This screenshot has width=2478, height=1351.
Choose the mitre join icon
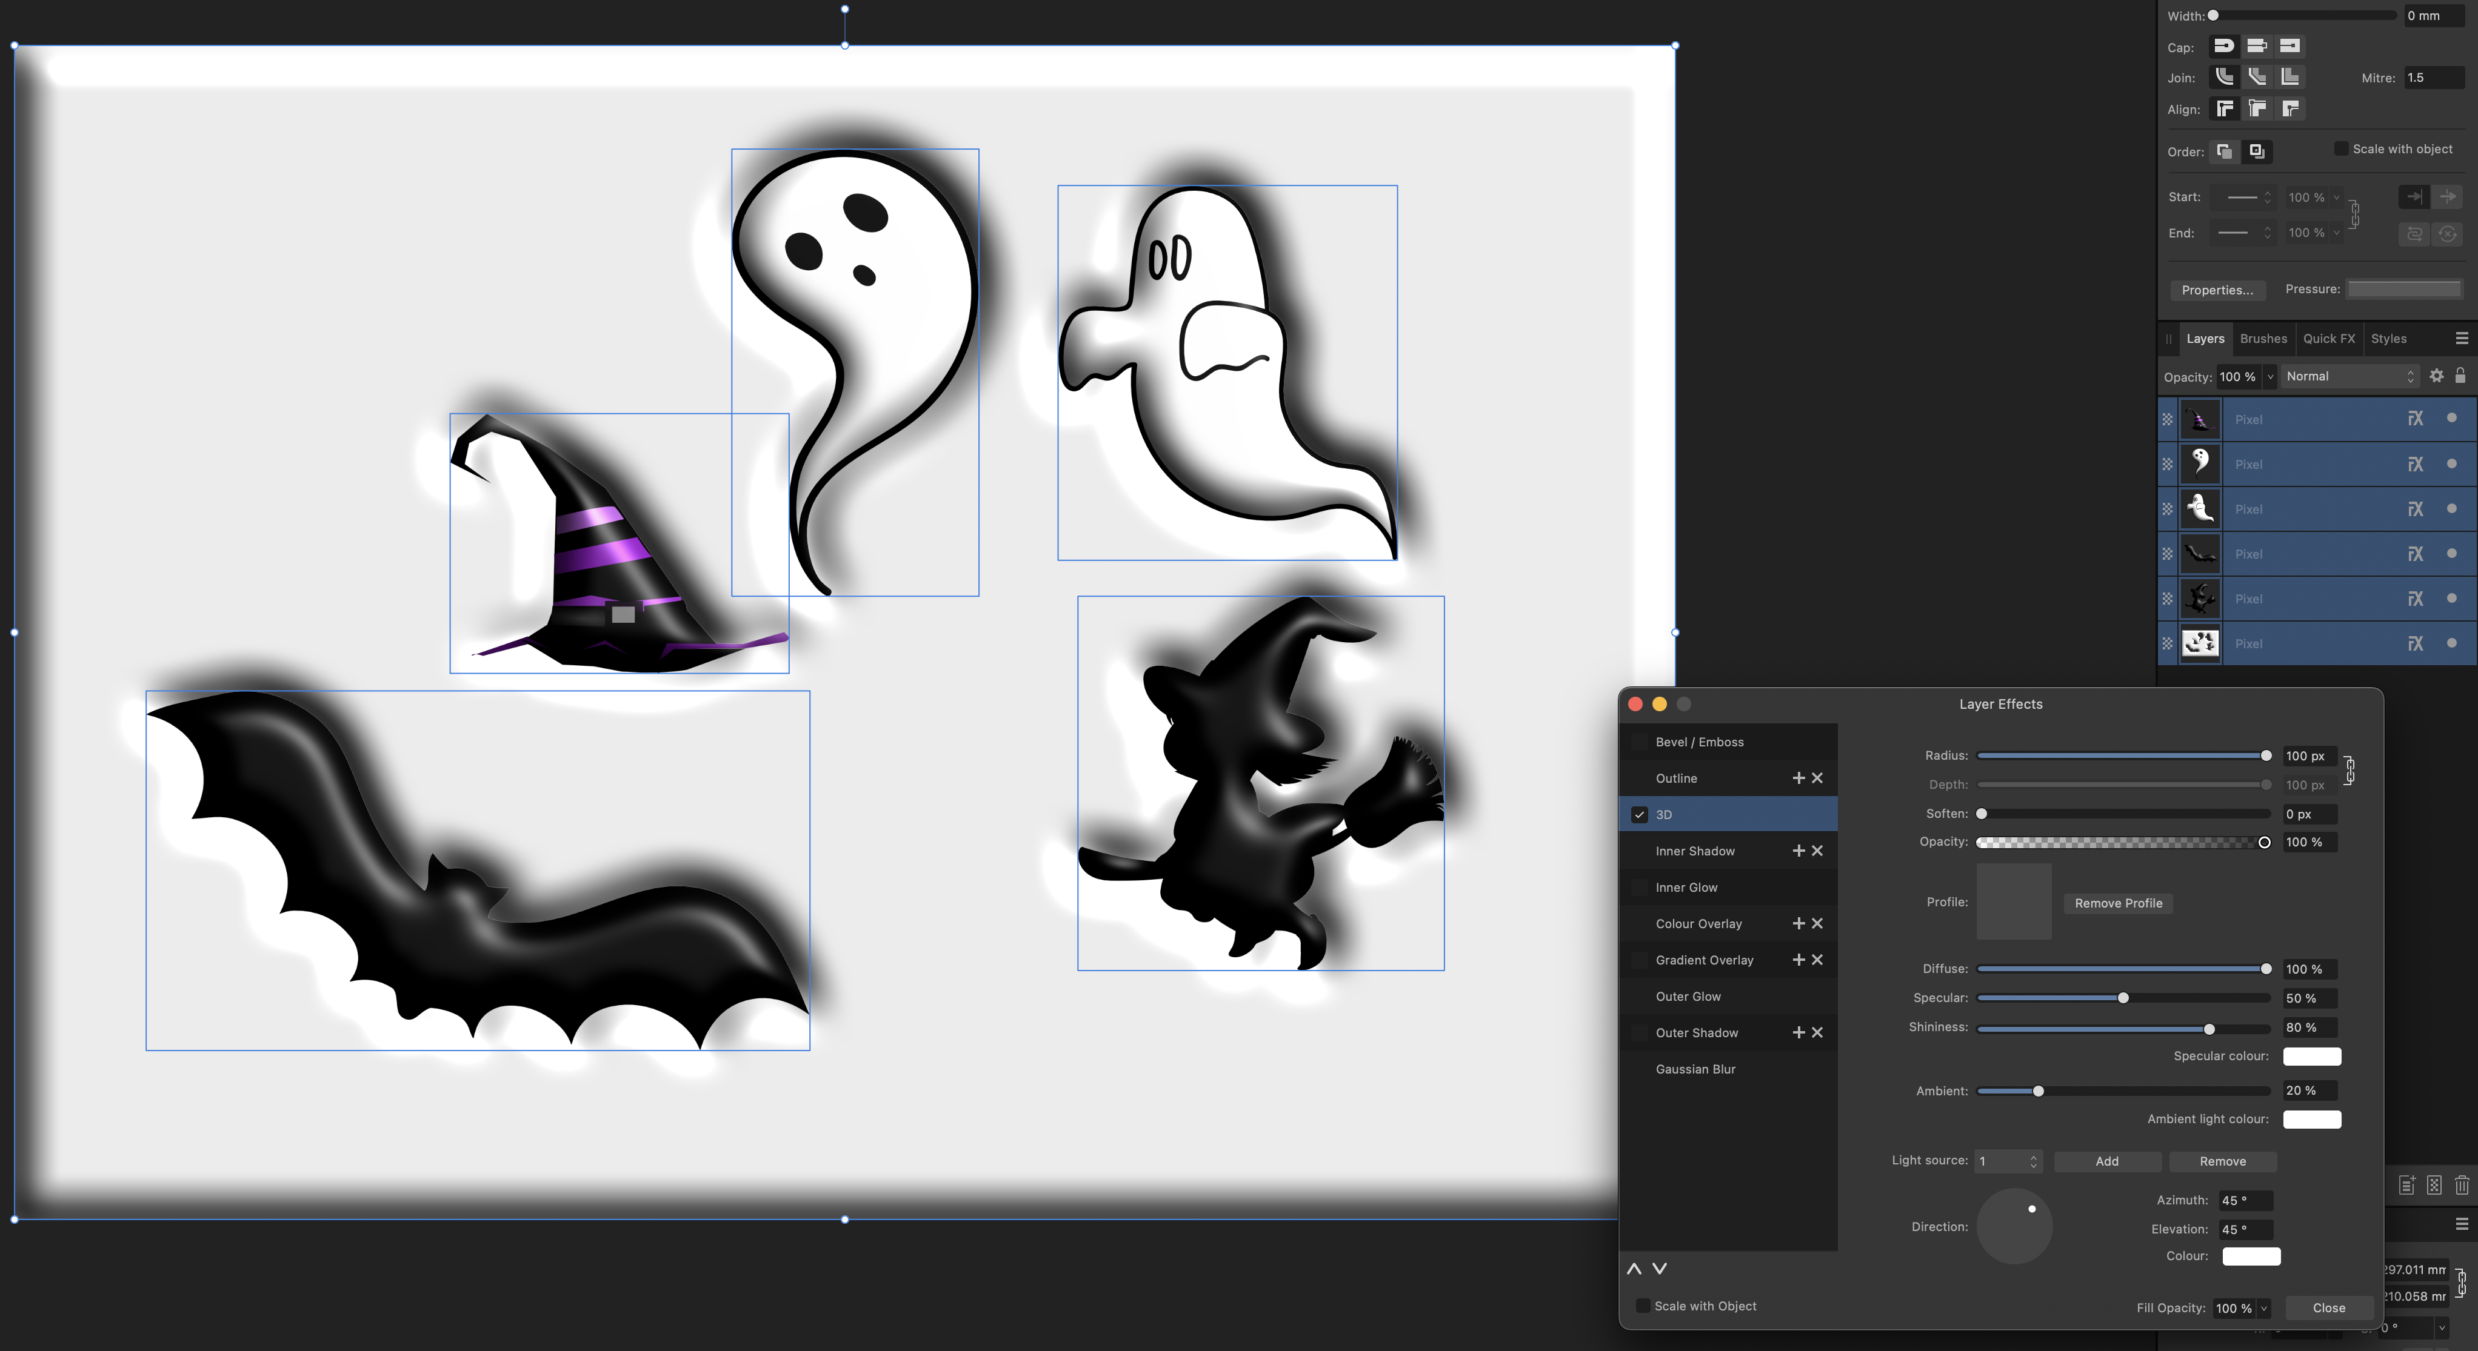[x=2291, y=77]
